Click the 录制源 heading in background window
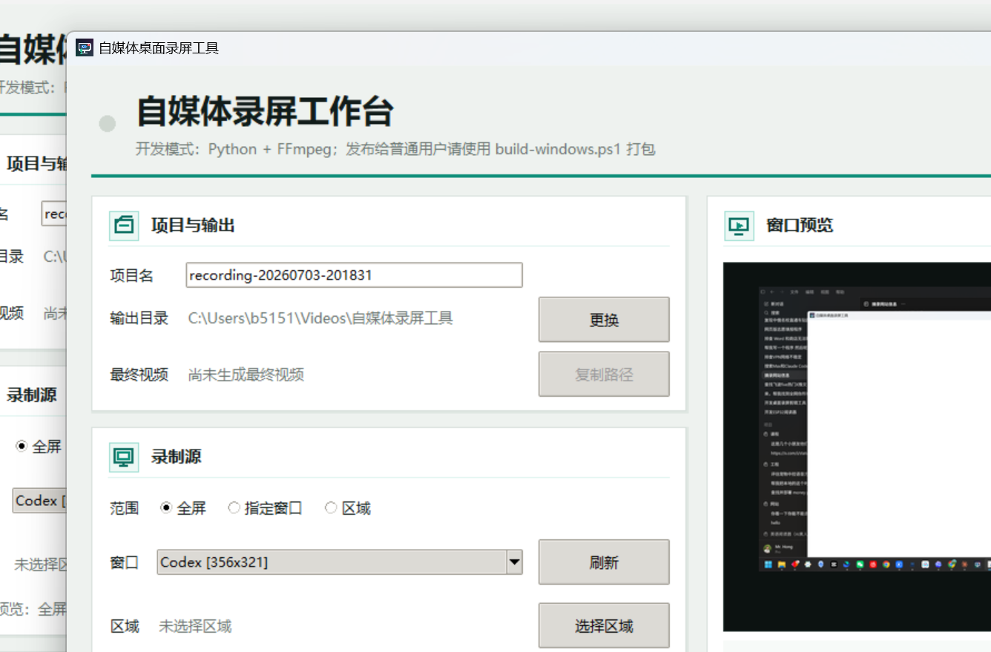This screenshot has height=652, width=991. click(x=31, y=395)
